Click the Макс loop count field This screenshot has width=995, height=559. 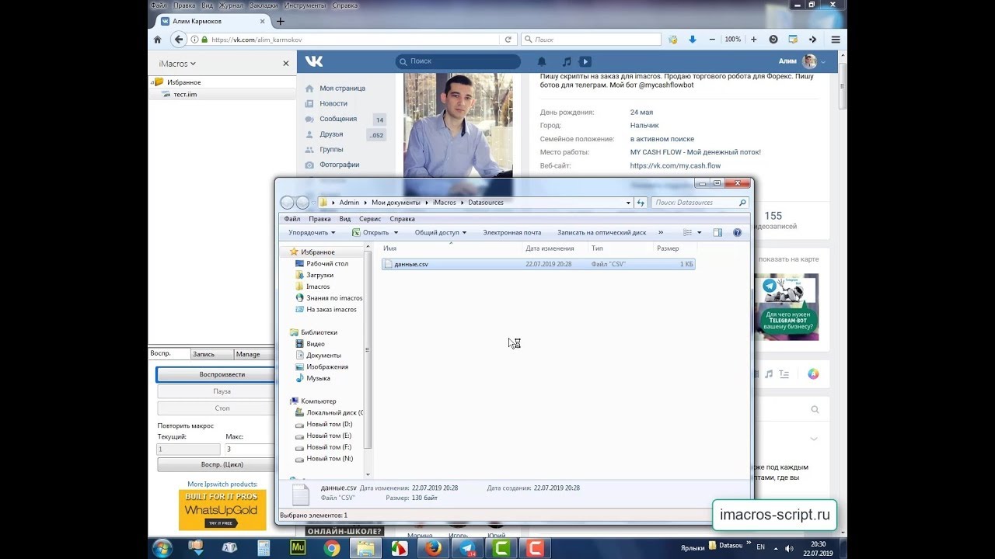click(x=250, y=449)
